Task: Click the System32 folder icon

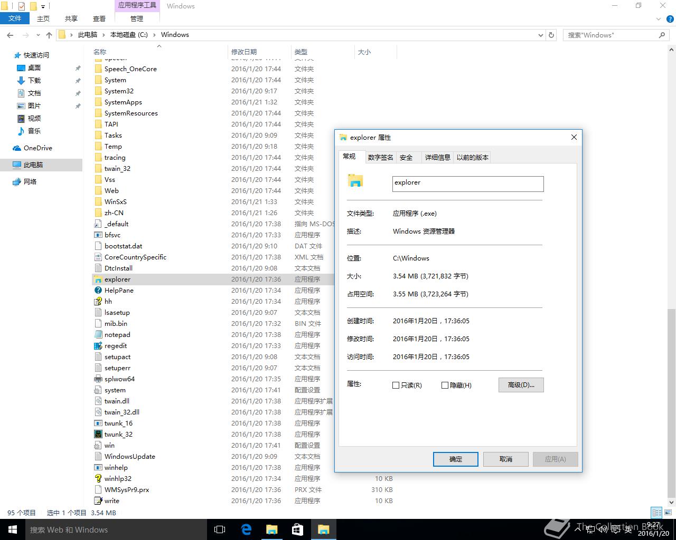Action: (98, 91)
